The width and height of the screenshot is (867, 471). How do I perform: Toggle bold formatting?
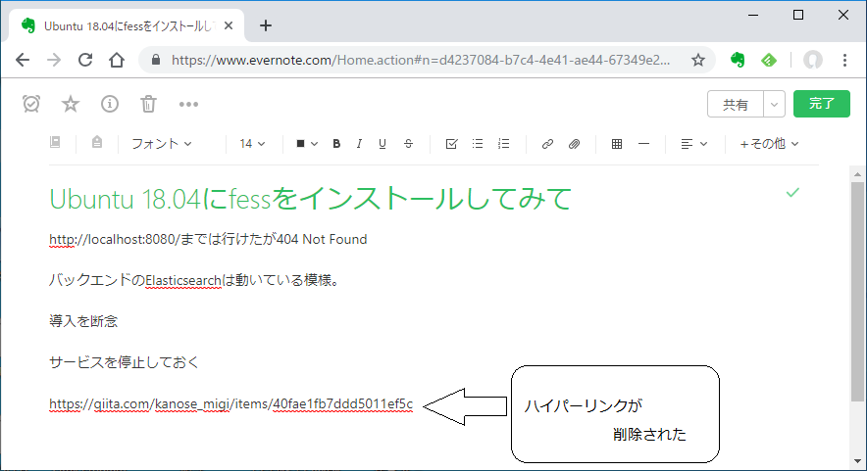tap(336, 144)
